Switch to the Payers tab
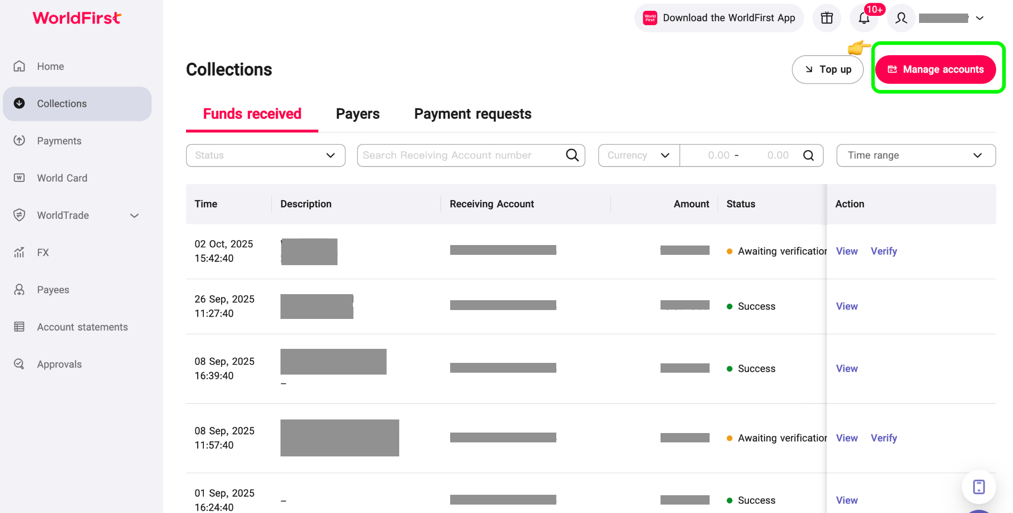Screen dimensions: 1013x513 357,114
